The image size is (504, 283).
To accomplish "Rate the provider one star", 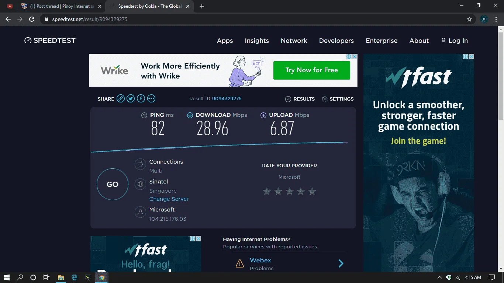I will (267, 191).
